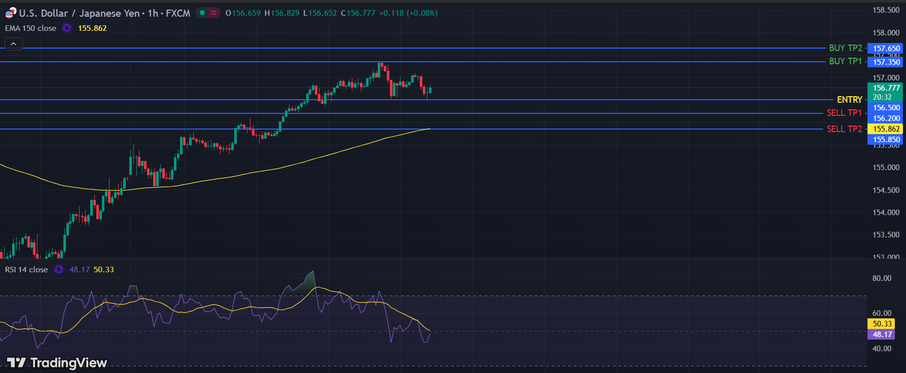Image resolution: width=906 pixels, height=373 pixels.
Task: Click the green market open status dot
Action: 202,13
